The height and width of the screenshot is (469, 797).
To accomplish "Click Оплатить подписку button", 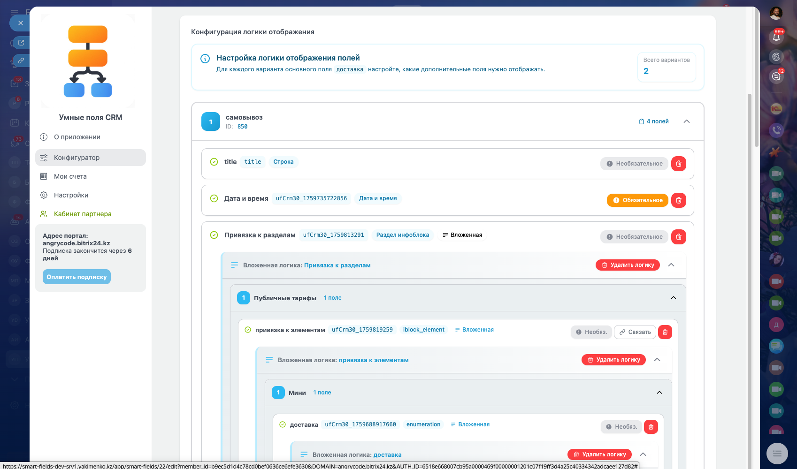I will tap(77, 277).
